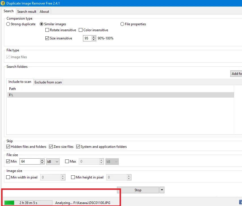This screenshot has height=206, width=242.
Task: Expand the dropdown arrow beside Stop
Action: click(162, 190)
